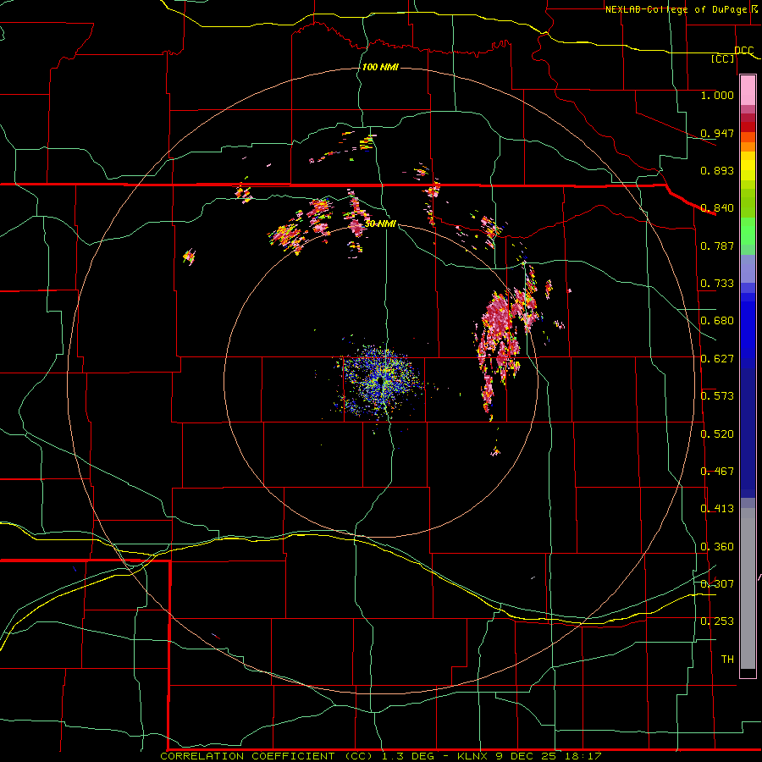Click the 0.573 value on color scale
The height and width of the screenshot is (762, 762).
click(x=717, y=396)
